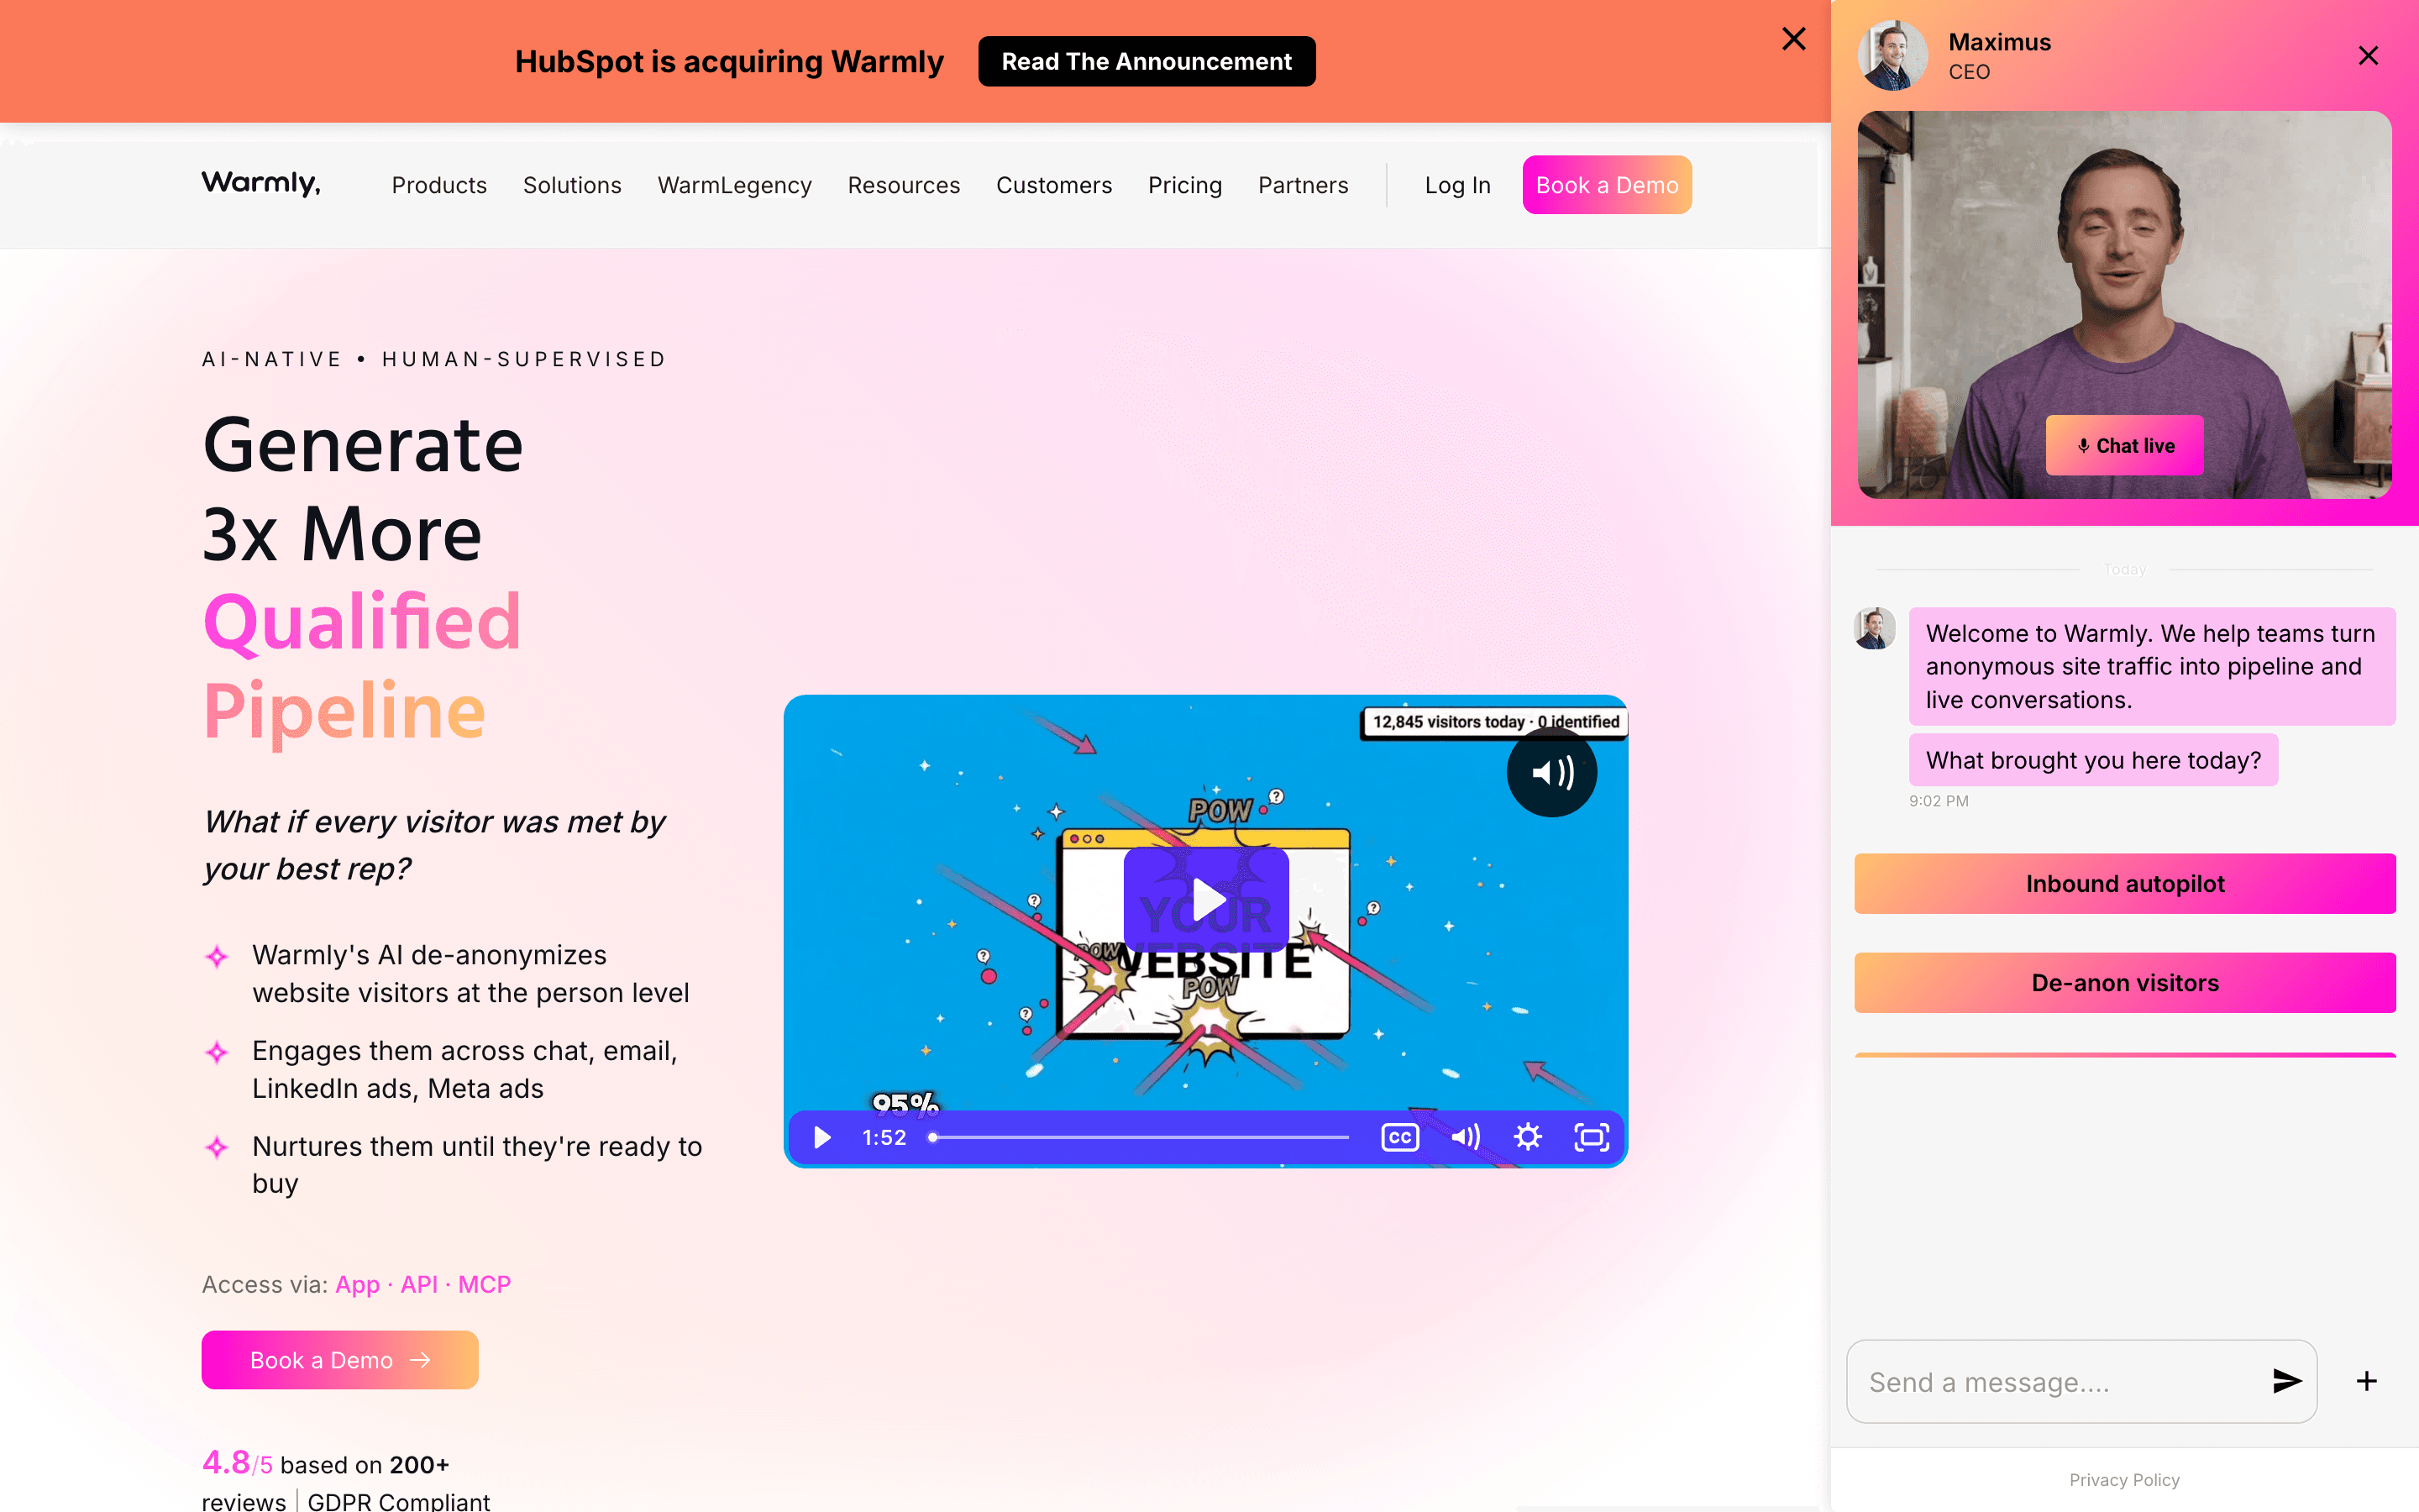
Task: Go to the Pricing page
Action: pyautogui.click(x=1184, y=185)
